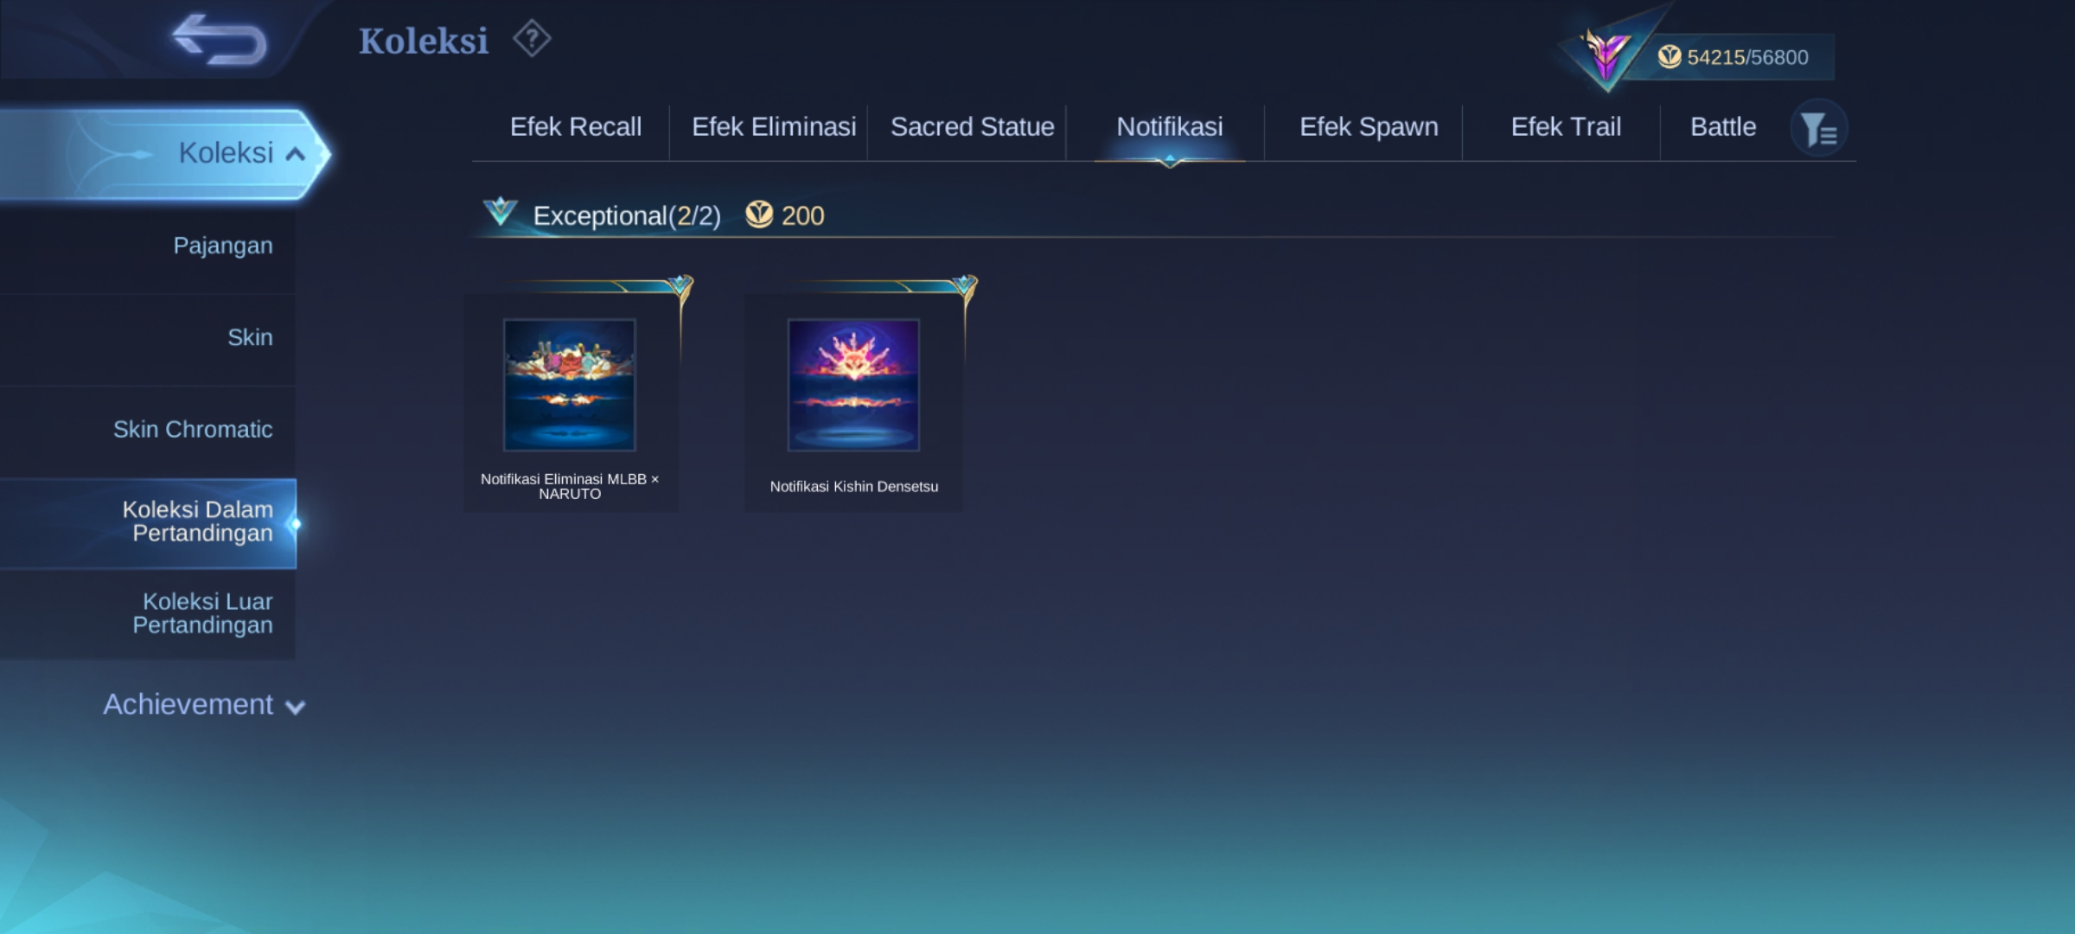Open the Efek Trail tab
The image size is (2075, 934).
tap(1565, 127)
